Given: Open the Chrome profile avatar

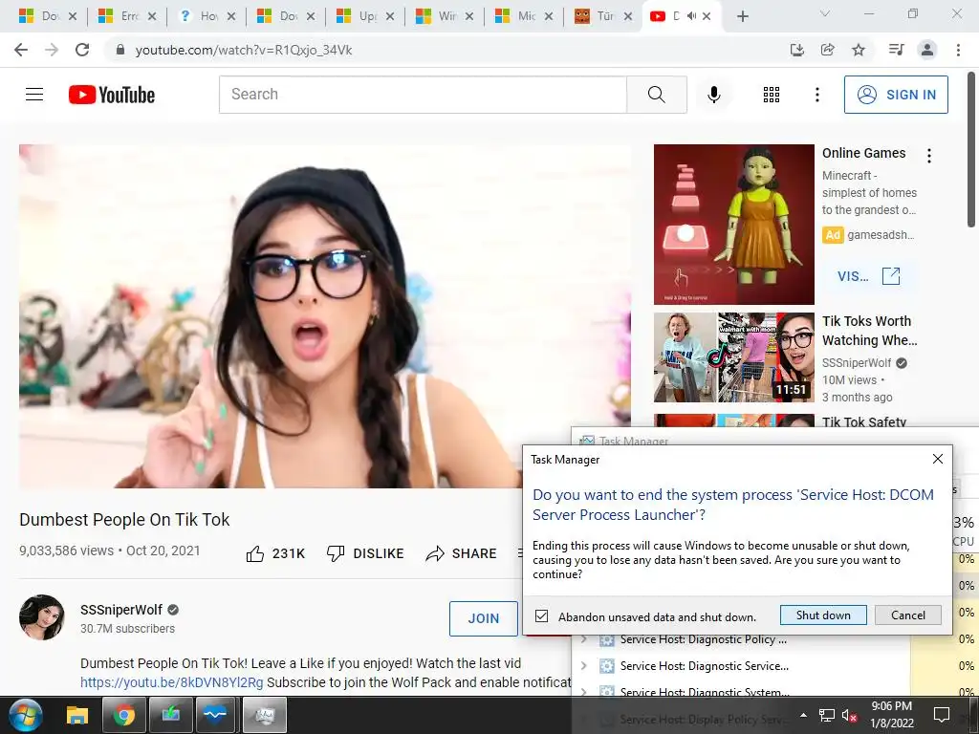Looking at the screenshot, I should pyautogui.click(x=927, y=50).
